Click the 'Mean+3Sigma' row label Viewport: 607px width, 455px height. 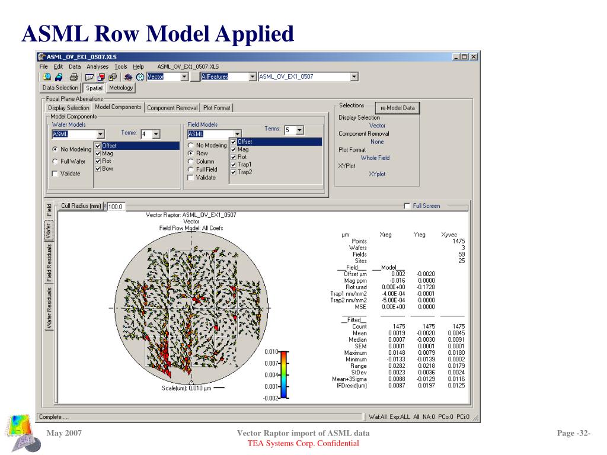coord(349,379)
